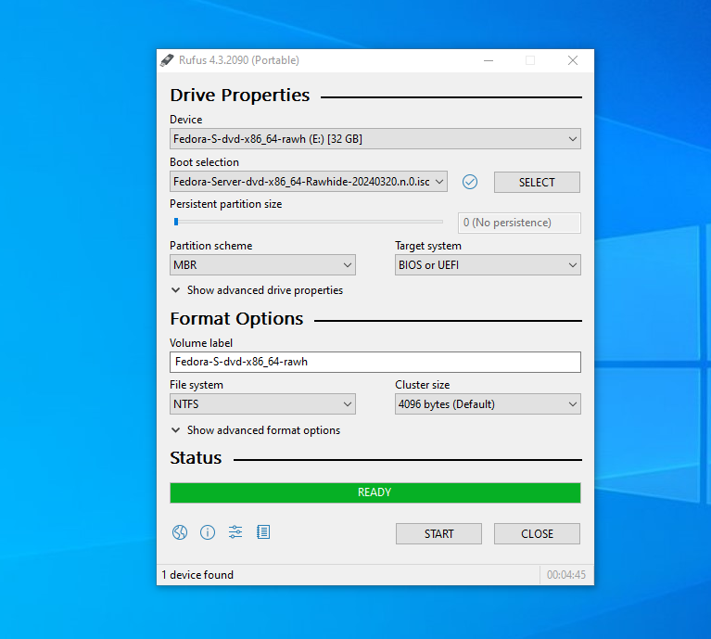This screenshot has height=639, width=711.
Task: Show the log icon
Action: click(x=263, y=532)
